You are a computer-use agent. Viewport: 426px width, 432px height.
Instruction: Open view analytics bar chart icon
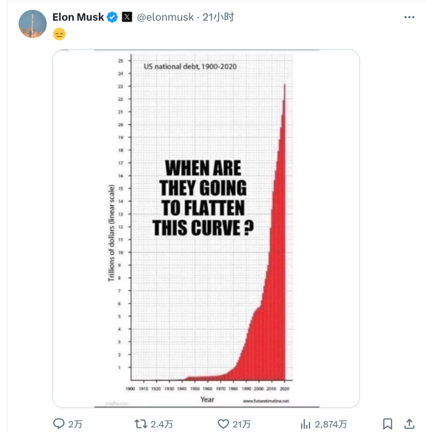pos(305,424)
